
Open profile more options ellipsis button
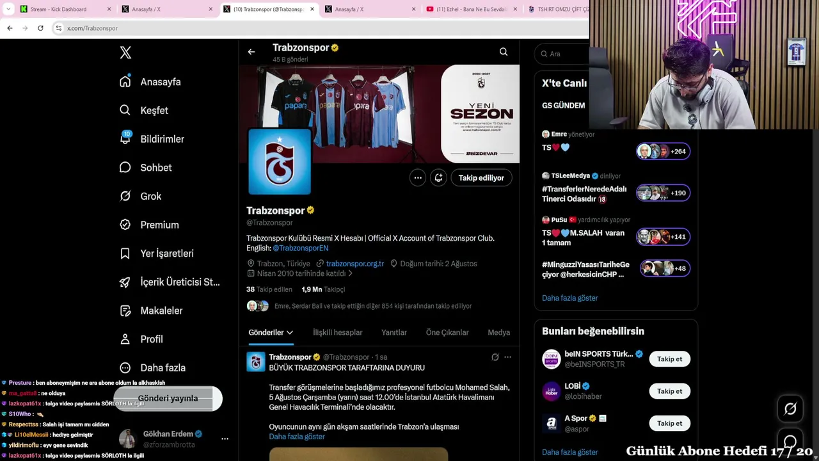418,178
